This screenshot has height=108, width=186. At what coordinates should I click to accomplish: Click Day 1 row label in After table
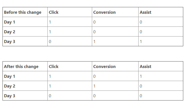point(10,76)
